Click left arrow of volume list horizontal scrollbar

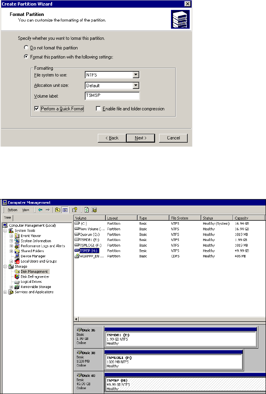(x=76, y=319)
